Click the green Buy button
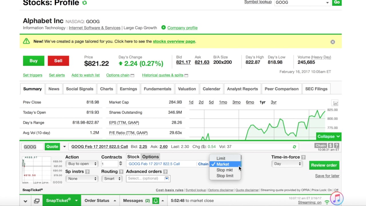Viewport: 366px width, 206px height. coord(33,61)
